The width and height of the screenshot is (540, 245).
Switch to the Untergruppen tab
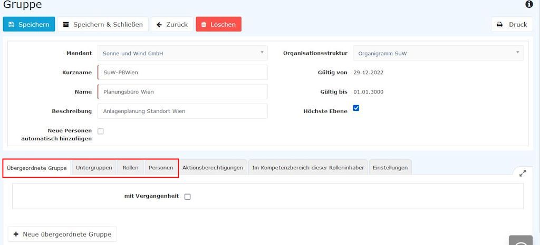[x=94, y=168]
